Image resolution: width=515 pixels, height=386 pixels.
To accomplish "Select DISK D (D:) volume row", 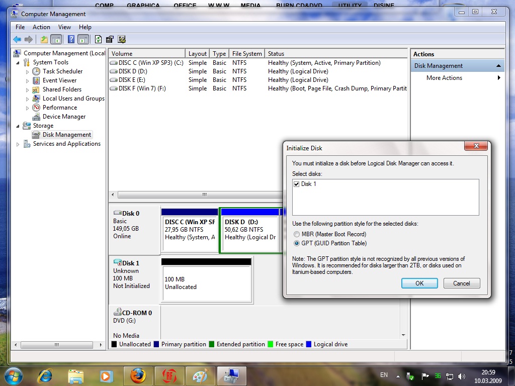I will click(258, 71).
